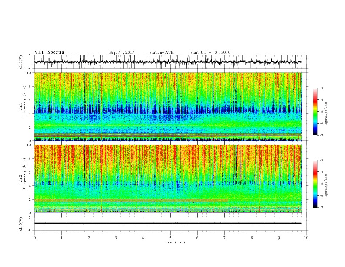This screenshot has width=345, height=267.
Task: Click the ch.2 "log(PSD)(V²/Hz)" colorbar label
Action: point(326,185)
